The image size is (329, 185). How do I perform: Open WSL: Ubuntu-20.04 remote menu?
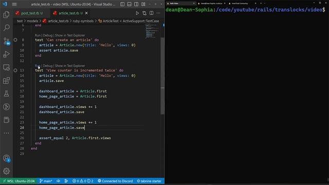(x=19, y=181)
